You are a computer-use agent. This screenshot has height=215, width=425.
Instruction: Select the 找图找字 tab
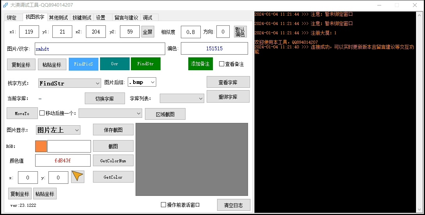[x=35, y=17]
